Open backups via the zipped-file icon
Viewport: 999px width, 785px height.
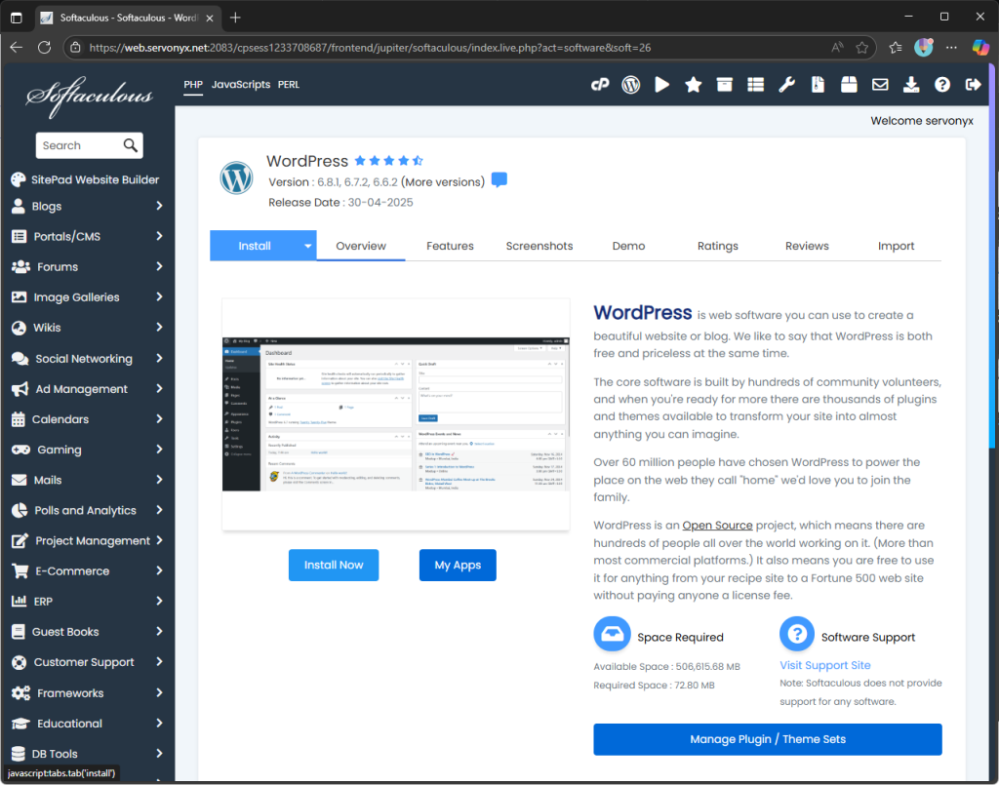tap(819, 85)
